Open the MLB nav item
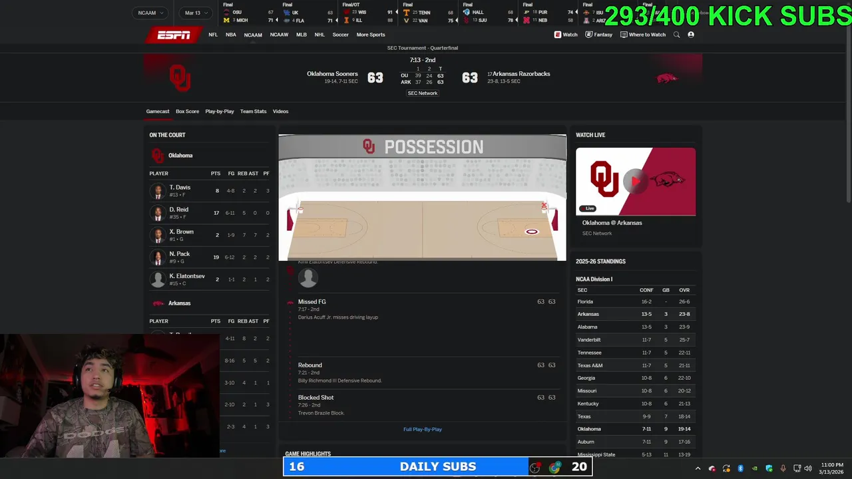852x479 pixels. coord(302,35)
